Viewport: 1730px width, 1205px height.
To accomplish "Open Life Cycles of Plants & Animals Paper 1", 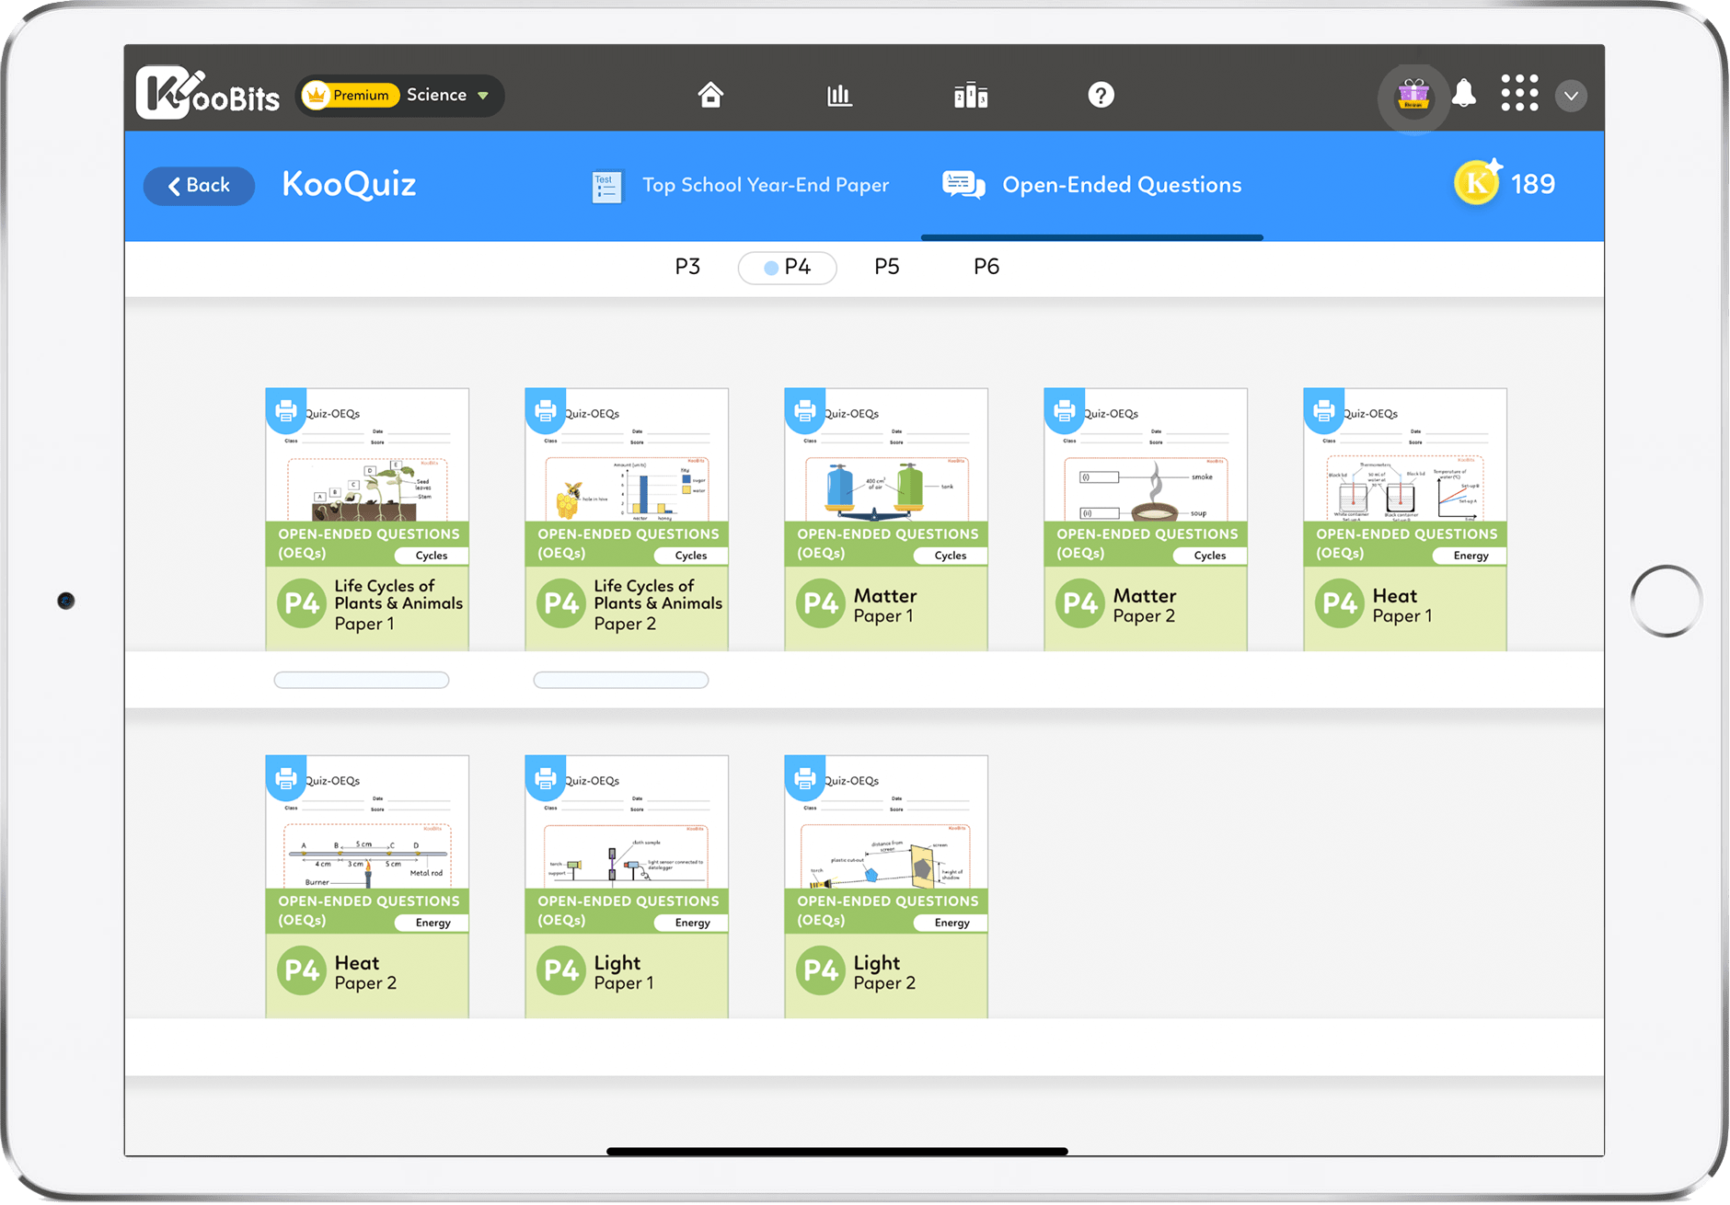I will point(367,520).
